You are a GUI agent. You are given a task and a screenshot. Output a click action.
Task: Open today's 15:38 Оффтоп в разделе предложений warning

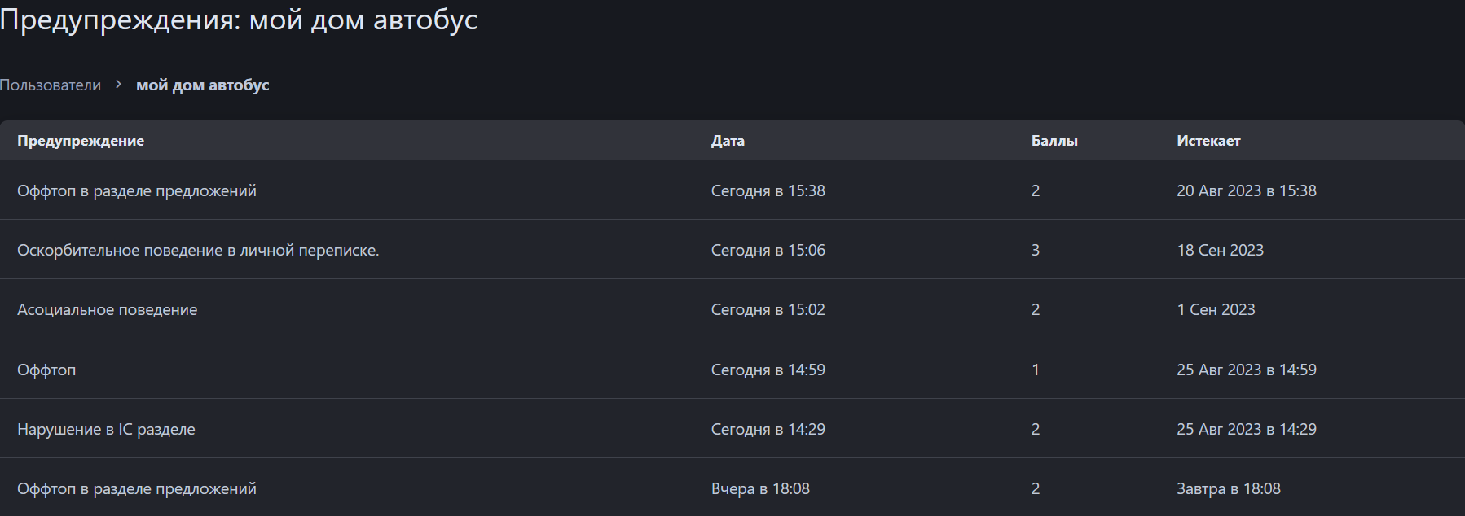click(x=136, y=191)
